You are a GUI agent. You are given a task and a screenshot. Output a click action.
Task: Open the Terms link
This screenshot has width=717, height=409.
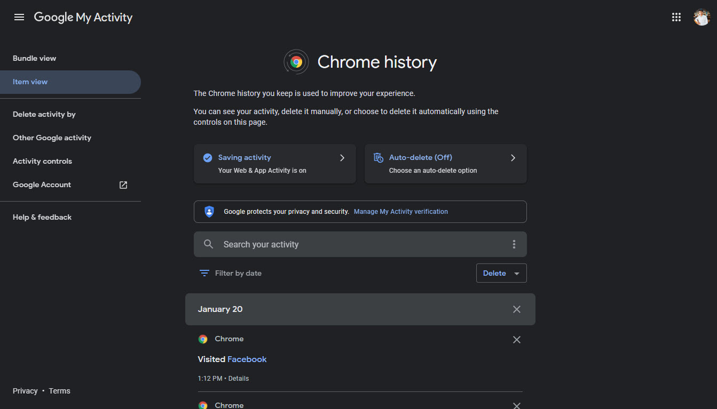coord(59,391)
